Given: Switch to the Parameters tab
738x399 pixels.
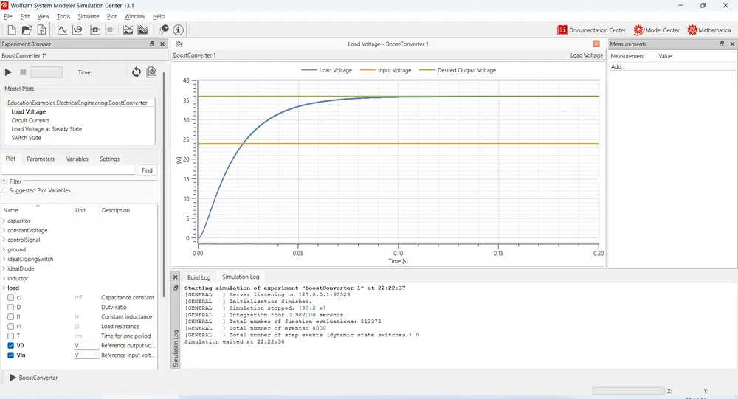Looking at the screenshot, I should [x=41, y=159].
